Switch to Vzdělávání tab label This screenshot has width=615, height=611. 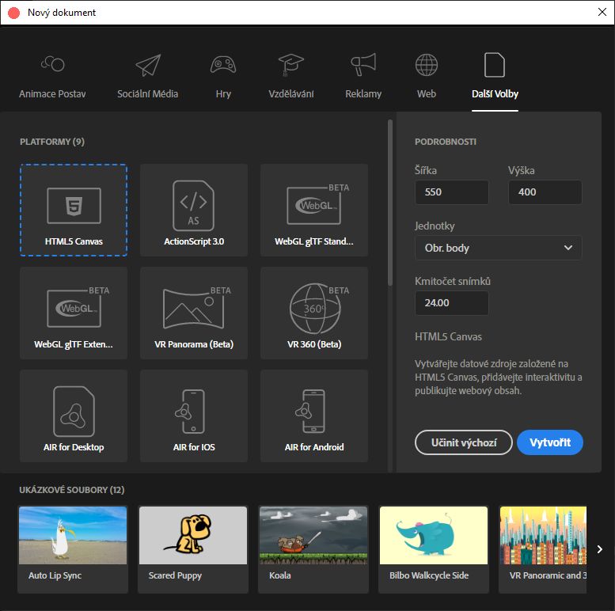[291, 94]
